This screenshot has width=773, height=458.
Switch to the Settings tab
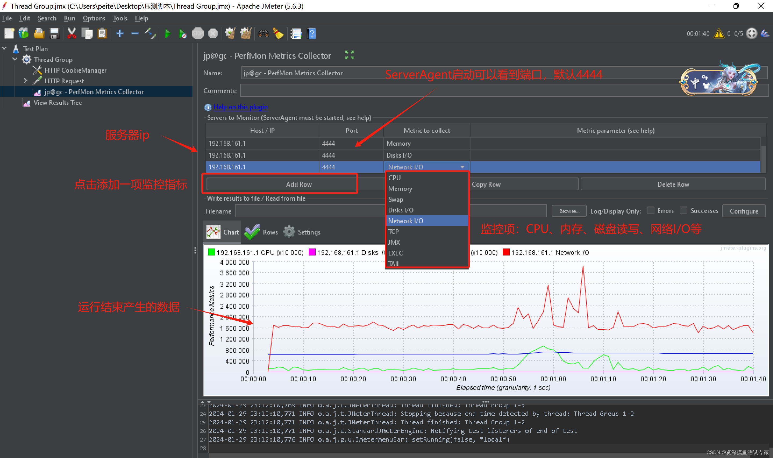pyautogui.click(x=302, y=232)
